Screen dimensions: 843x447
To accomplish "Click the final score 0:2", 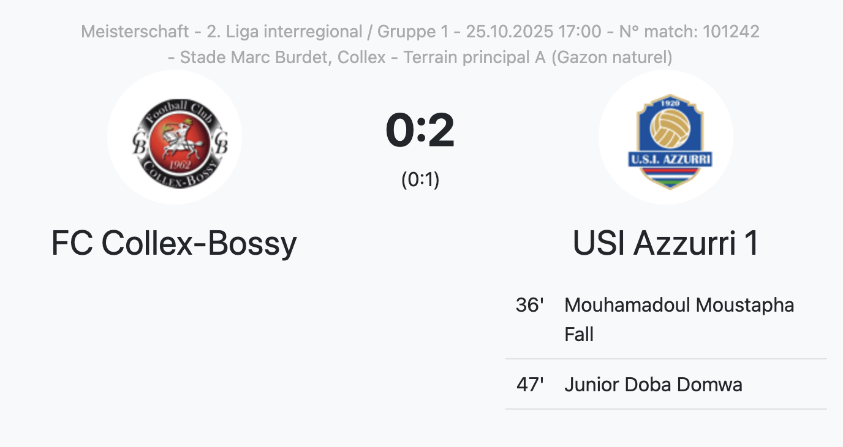I will [420, 130].
